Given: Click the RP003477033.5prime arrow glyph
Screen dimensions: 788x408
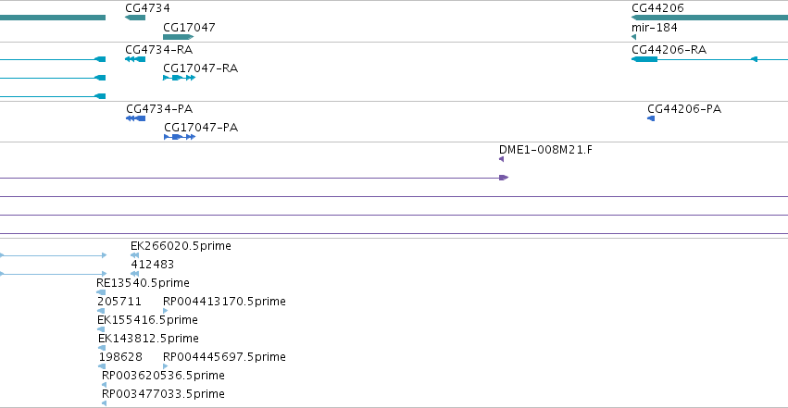Looking at the screenshot, I should tap(104, 403).
